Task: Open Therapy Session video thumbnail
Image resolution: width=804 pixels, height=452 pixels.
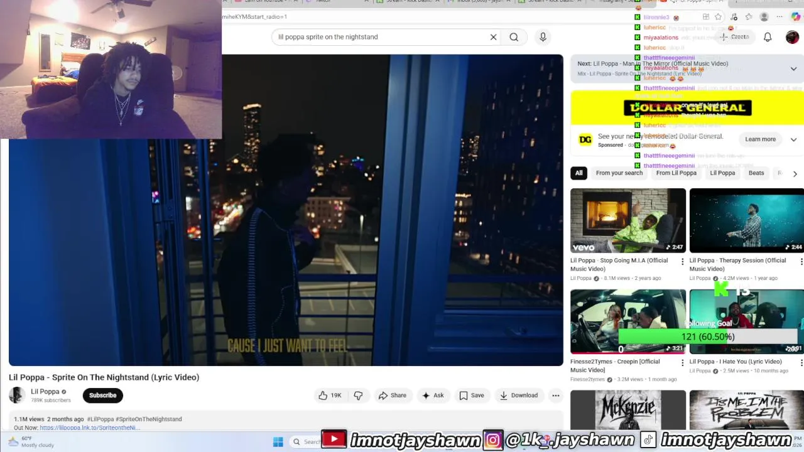Action: tap(746, 220)
